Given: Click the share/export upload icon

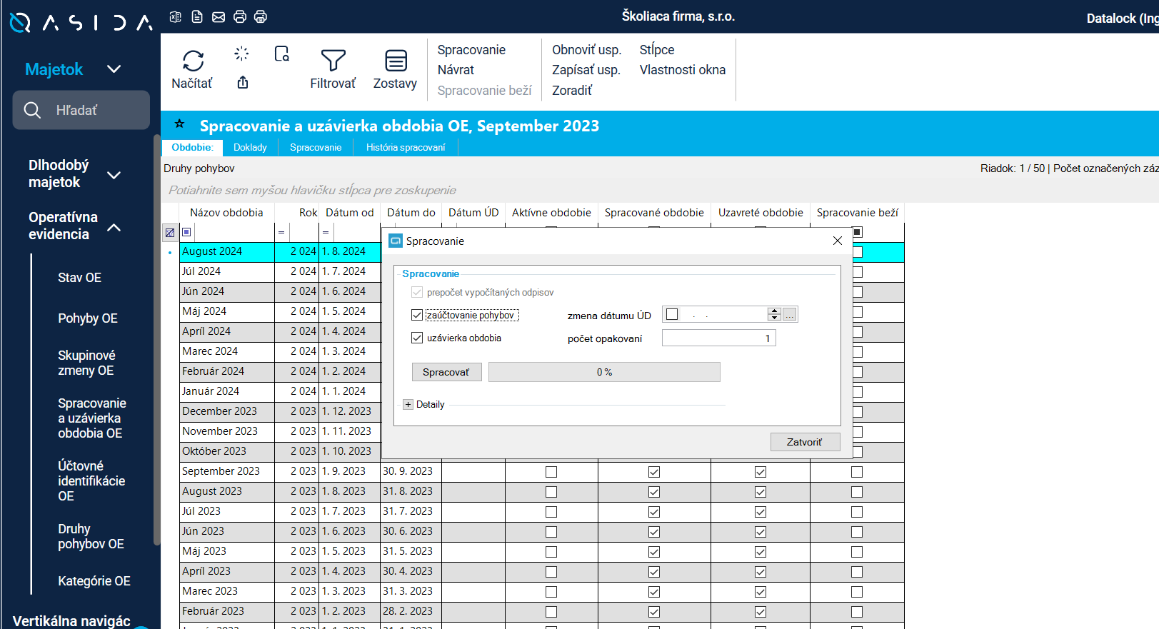Looking at the screenshot, I should point(243,83).
